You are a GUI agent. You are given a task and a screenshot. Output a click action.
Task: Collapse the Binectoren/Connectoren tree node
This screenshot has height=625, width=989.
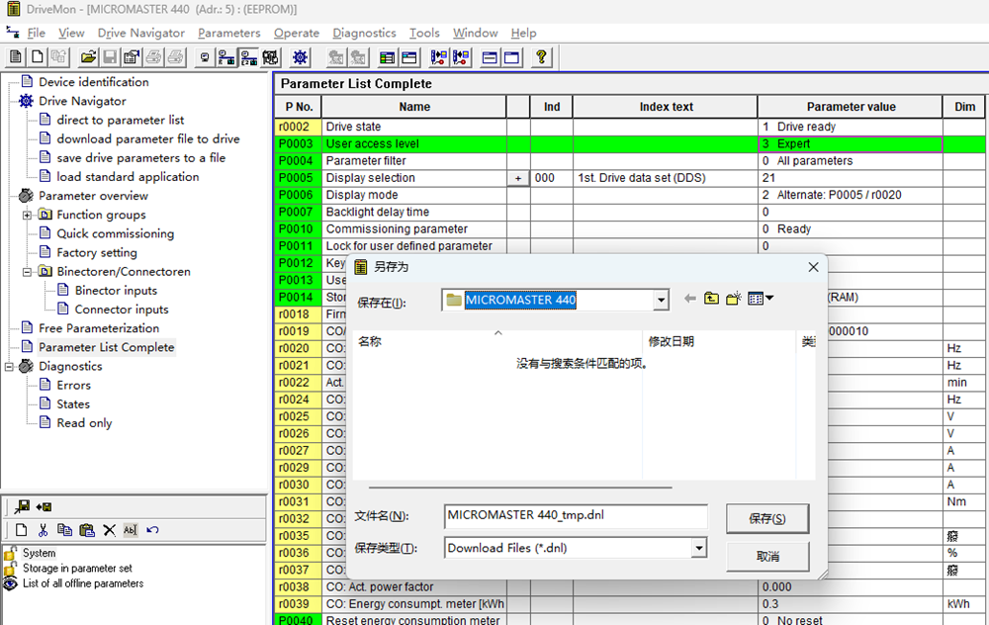[27, 272]
